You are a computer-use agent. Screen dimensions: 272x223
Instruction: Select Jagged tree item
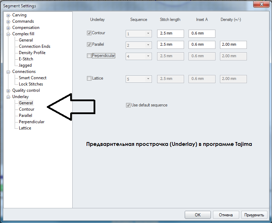(25, 65)
